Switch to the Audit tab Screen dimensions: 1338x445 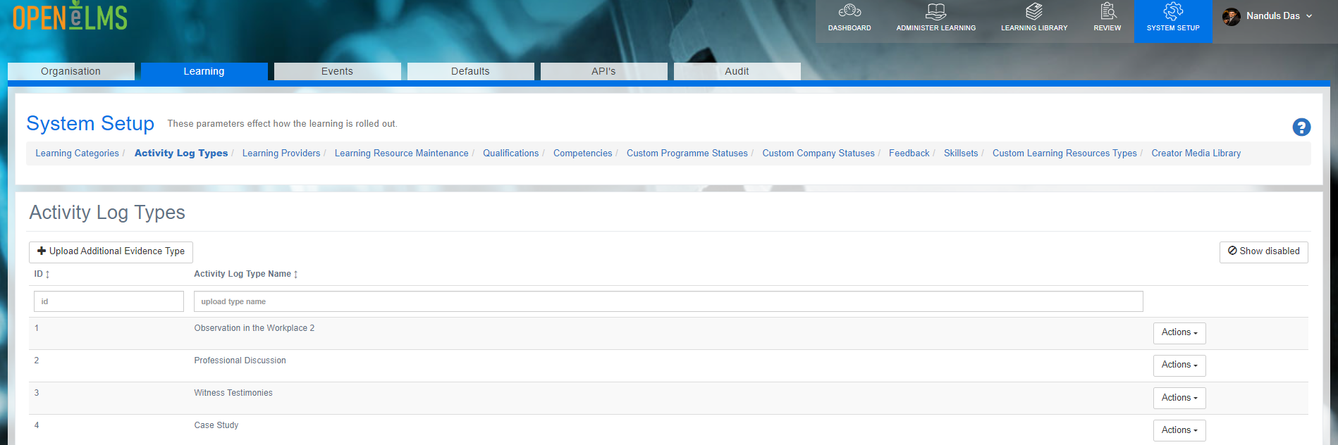point(737,71)
